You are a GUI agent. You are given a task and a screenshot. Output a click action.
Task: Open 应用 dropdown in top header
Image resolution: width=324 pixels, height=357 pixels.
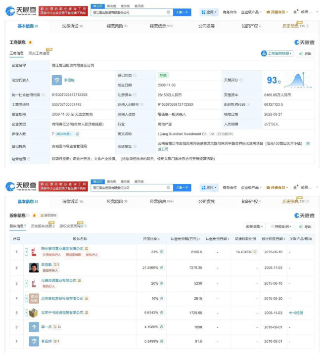210,12
